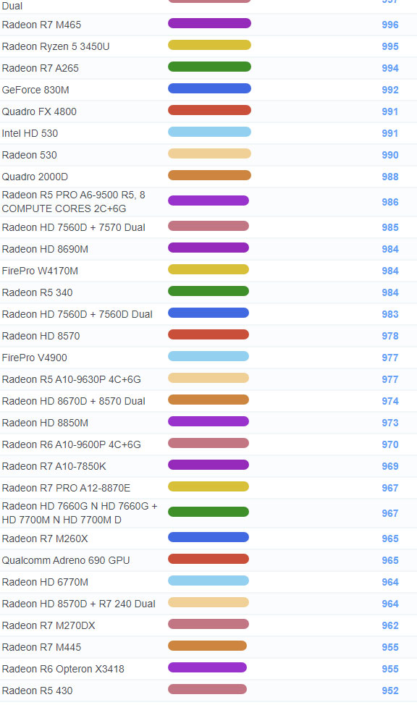417x705 pixels.
Task: Click Radeon R5 430 name
Action: (x=37, y=691)
